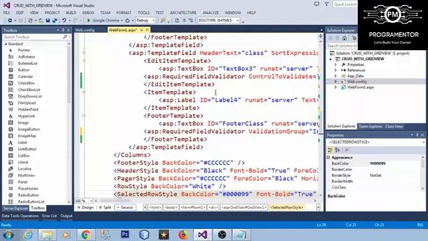Click the Property Pages wrench icon
Viewport: 428px width, 241px height.
(x=346, y=150)
